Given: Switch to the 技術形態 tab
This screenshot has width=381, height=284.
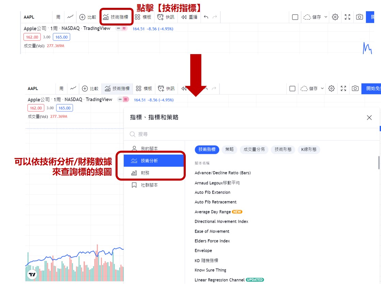Looking at the screenshot, I should coord(283,149).
